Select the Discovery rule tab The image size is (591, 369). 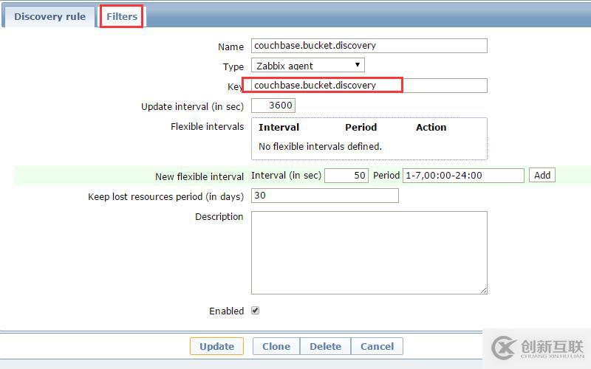[49, 16]
